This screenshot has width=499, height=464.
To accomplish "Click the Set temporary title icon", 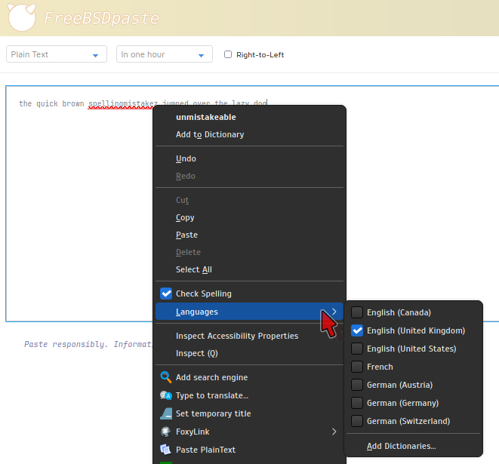I will (x=166, y=413).
